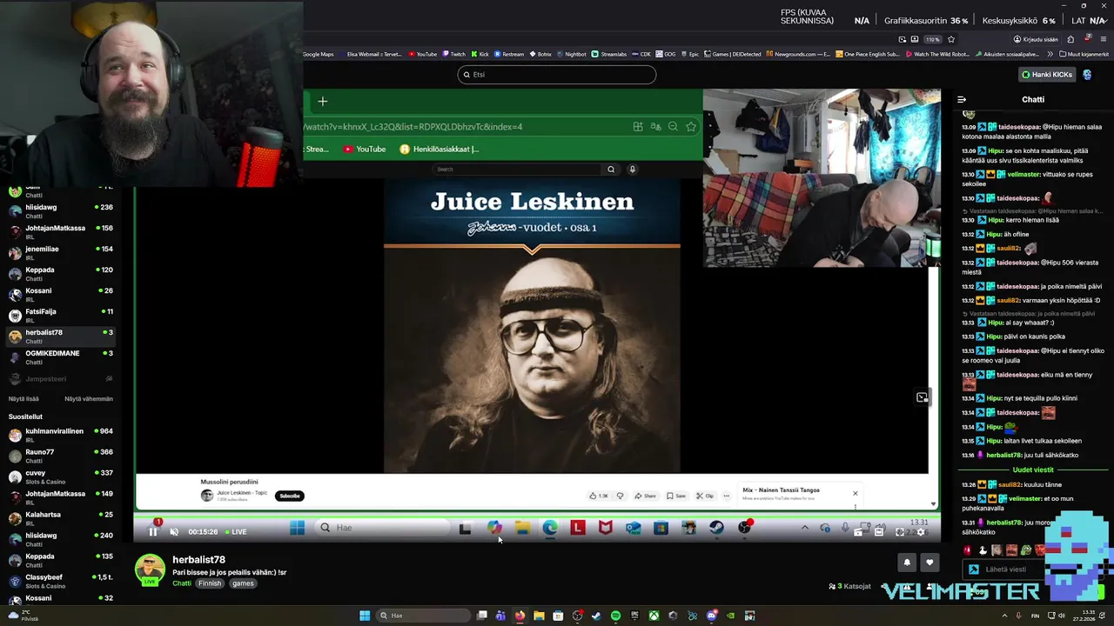1114x626 pixels.
Task: Select Finnish language tag
Action: pyautogui.click(x=210, y=583)
